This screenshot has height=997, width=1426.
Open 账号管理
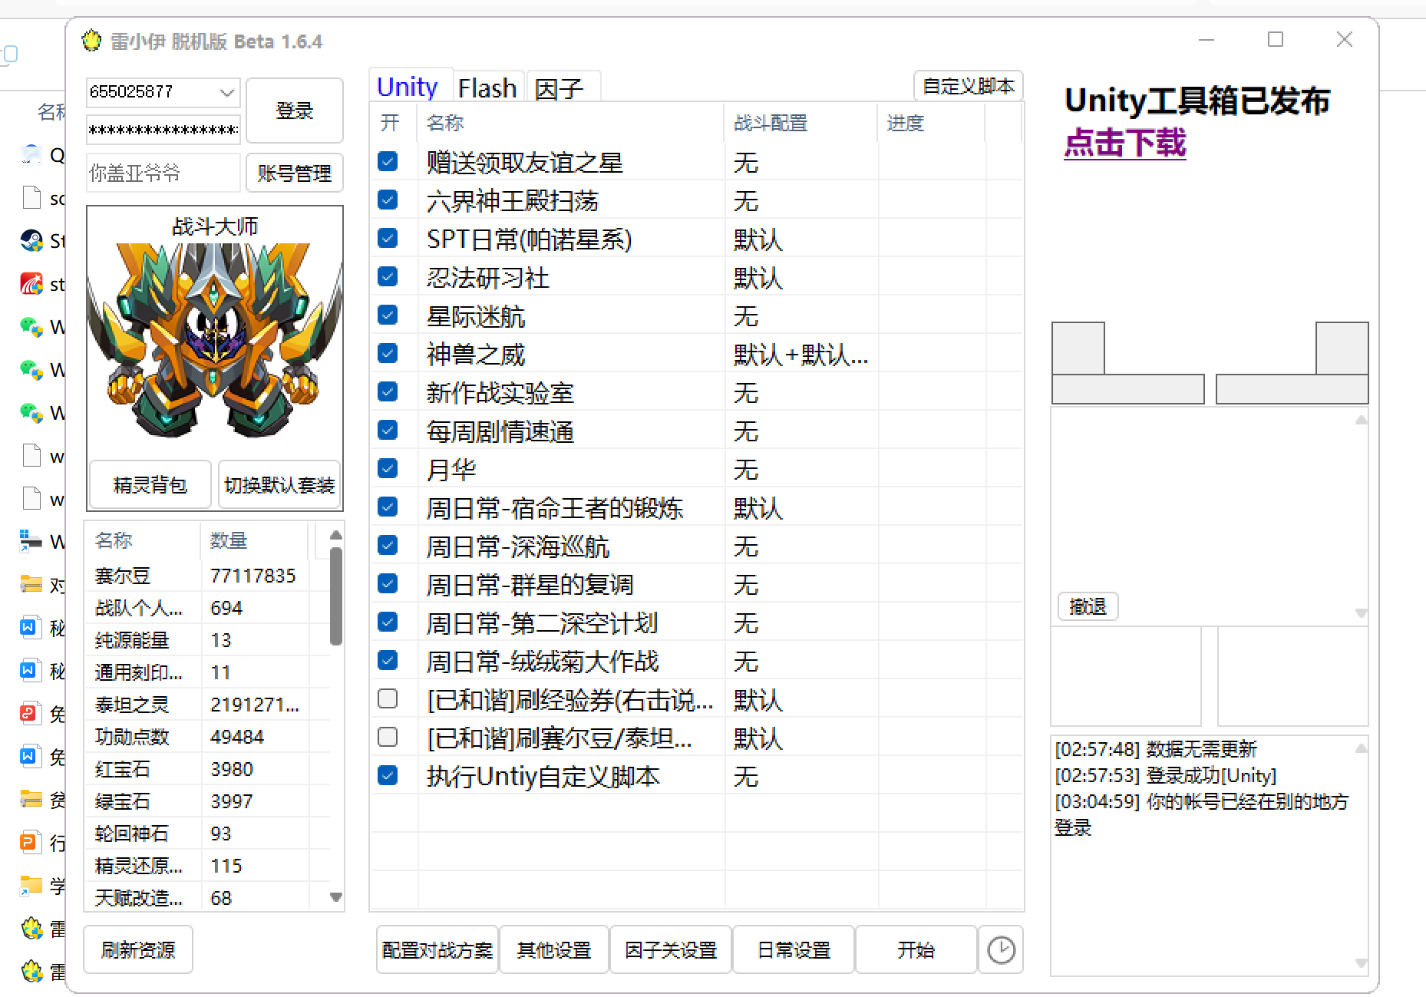click(295, 173)
